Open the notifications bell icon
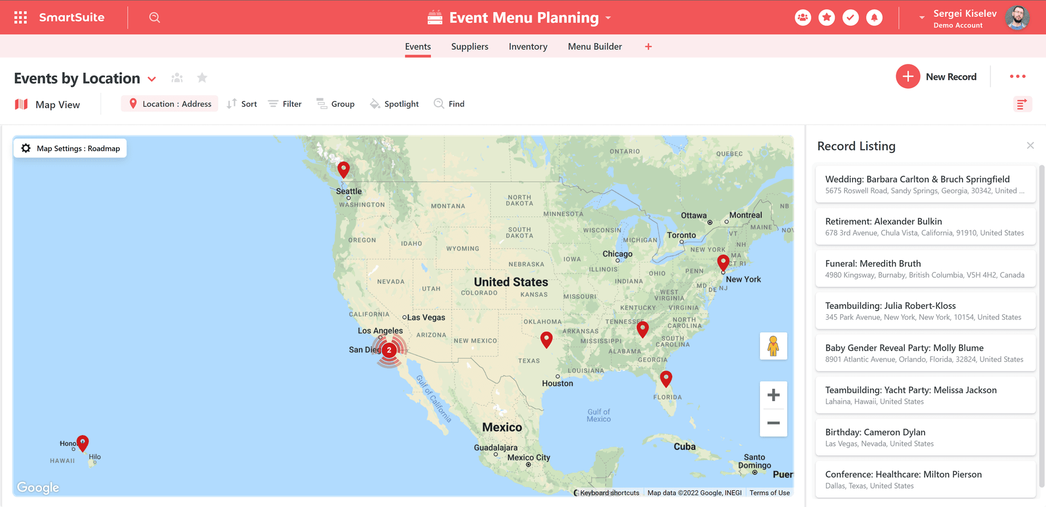This screenshot has width=1046, height=507. (874, 17)
